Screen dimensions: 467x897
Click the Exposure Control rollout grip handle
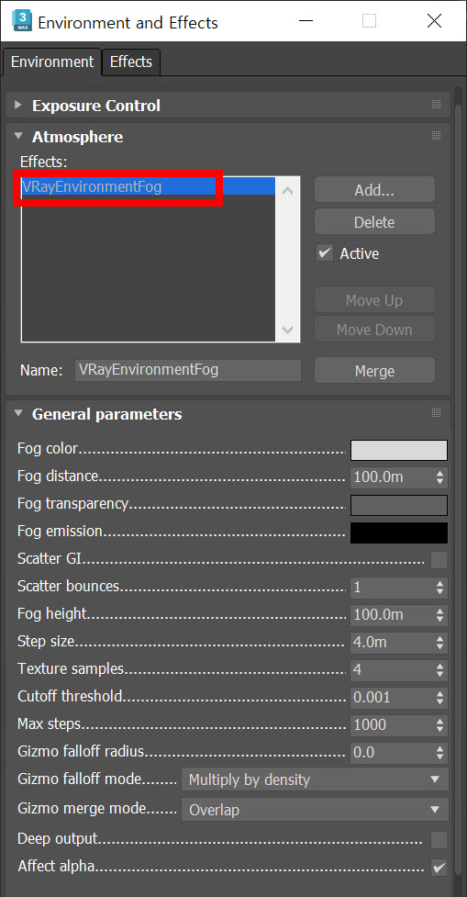click(436, 105)
